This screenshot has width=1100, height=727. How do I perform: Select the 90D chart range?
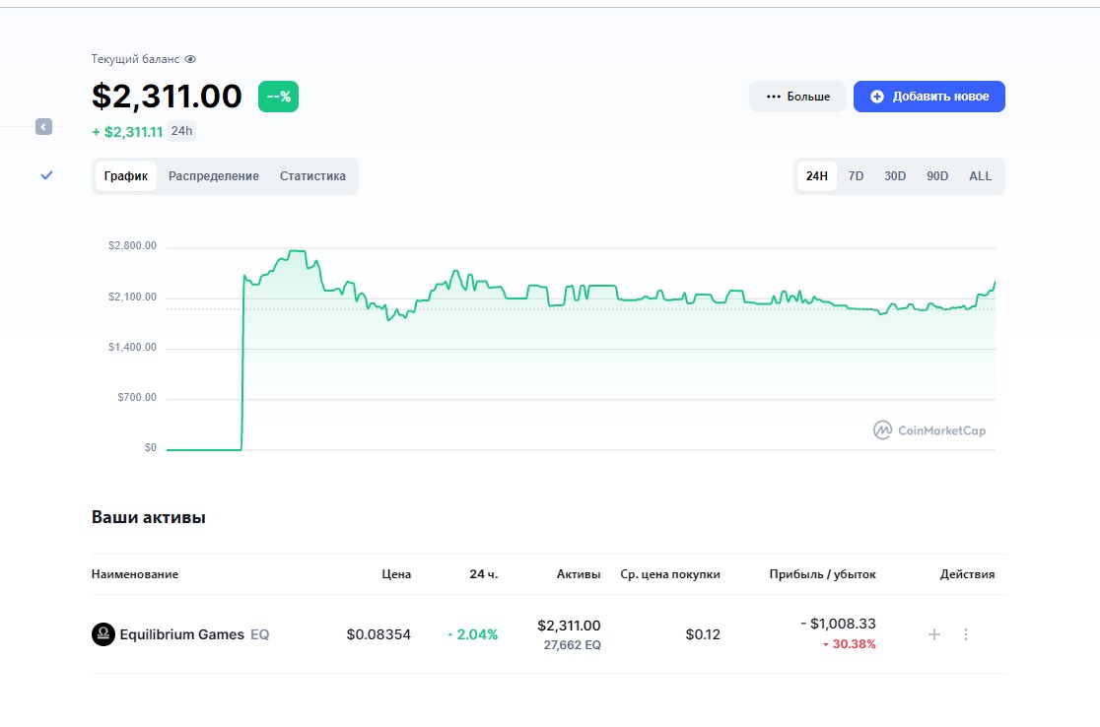[937, 176]
